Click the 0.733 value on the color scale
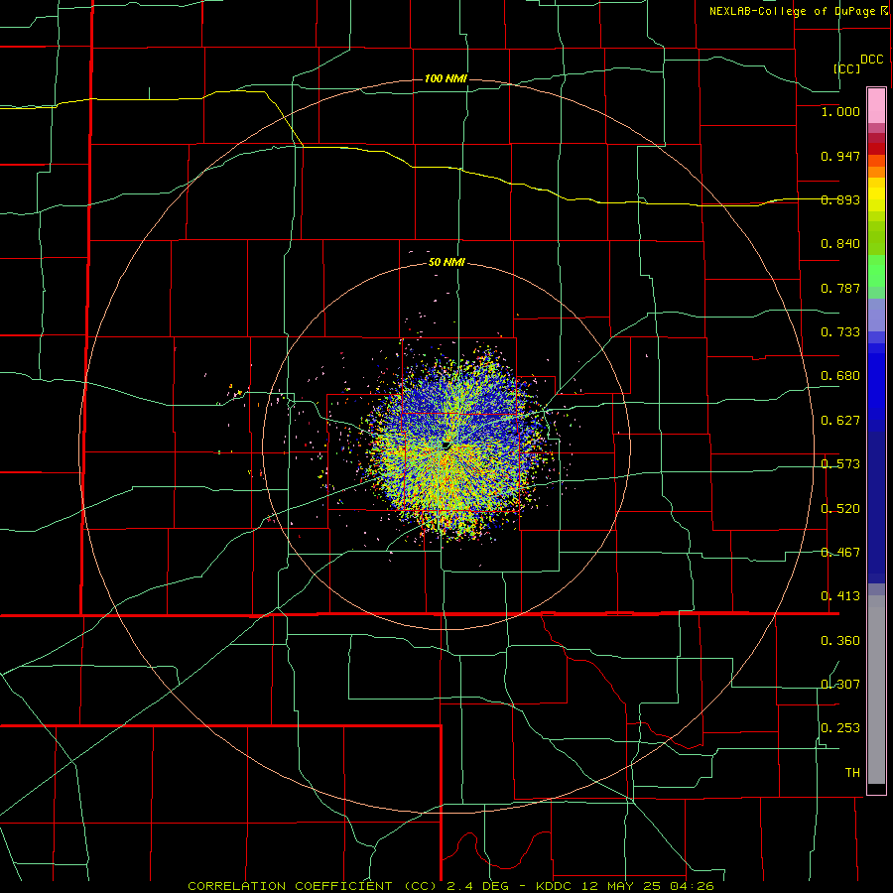 tap(840, 332)
